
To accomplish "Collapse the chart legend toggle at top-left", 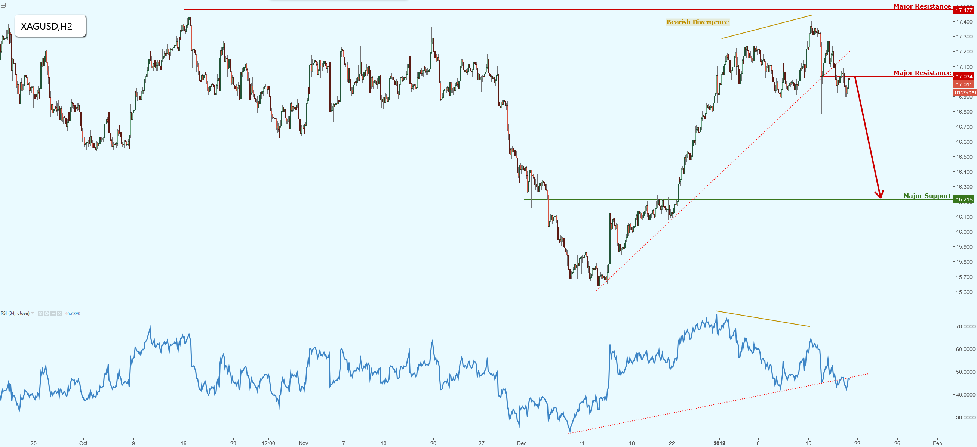I will click(3, 6).
